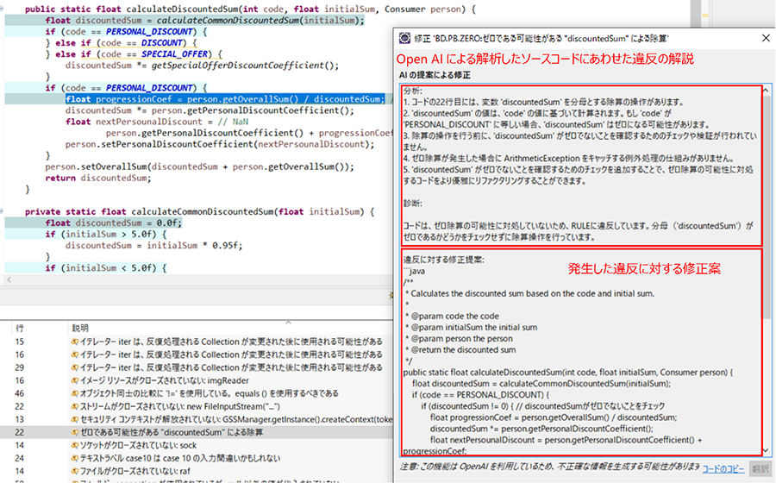Select the ソケットがクローズされていない: sock row

(x=197, y=445)
